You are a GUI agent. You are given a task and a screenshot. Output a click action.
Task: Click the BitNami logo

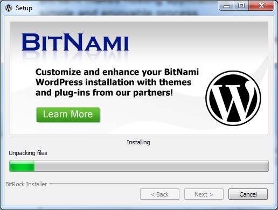(75, 43)
